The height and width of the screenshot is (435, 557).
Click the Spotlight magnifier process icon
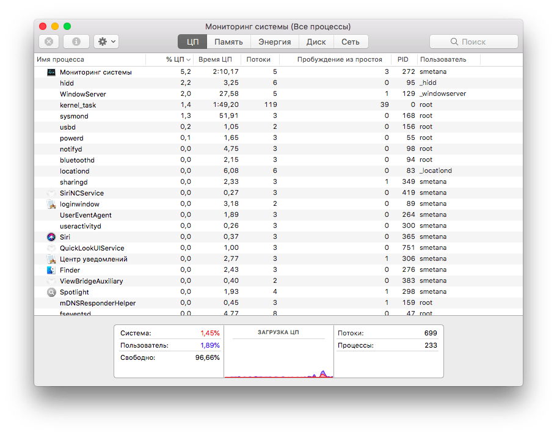pyautogui.click(x=51, y=292)
